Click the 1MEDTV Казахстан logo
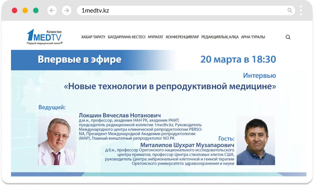This screenshot has height=186, width=314. point(44,36)
